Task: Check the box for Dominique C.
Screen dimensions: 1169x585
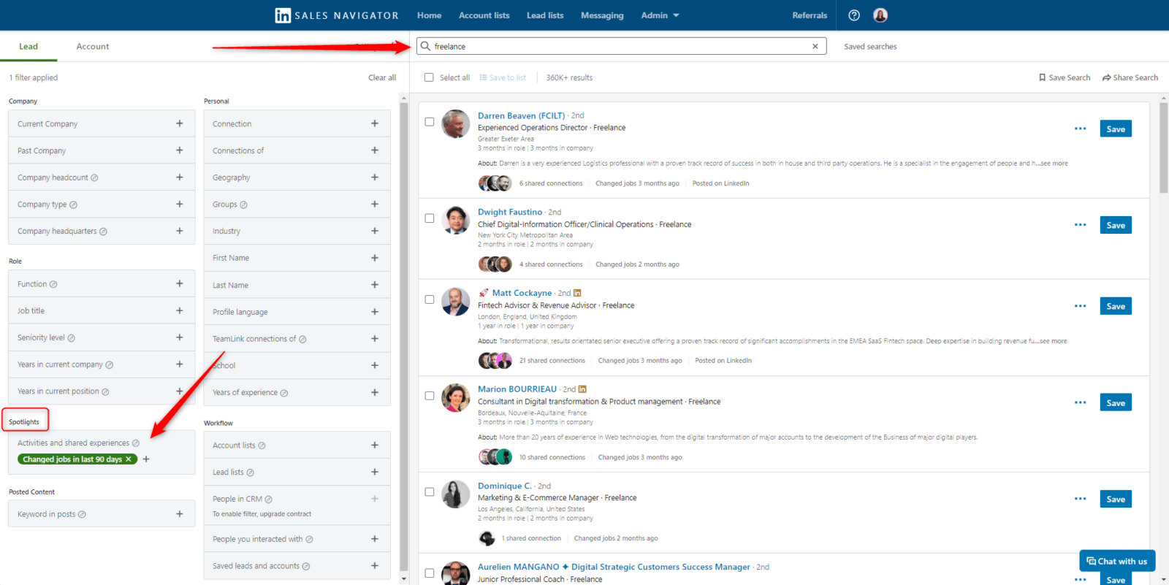Action: [430, 492]
